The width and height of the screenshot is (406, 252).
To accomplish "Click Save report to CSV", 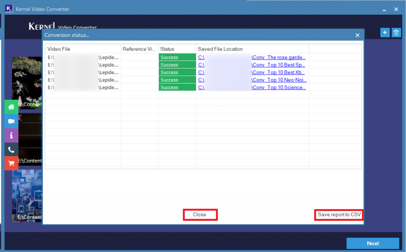I will (339, 214).
